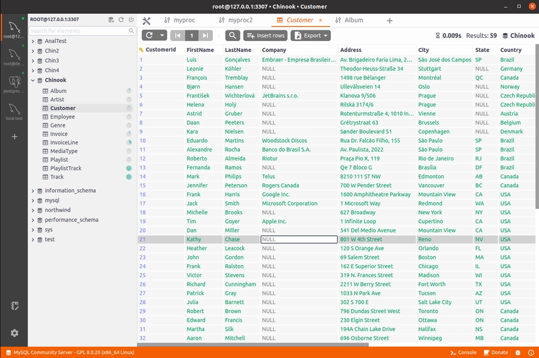Screen dimensions: 539x358
Task: Open the postgres connection icon
Action: tap(14, 82)
